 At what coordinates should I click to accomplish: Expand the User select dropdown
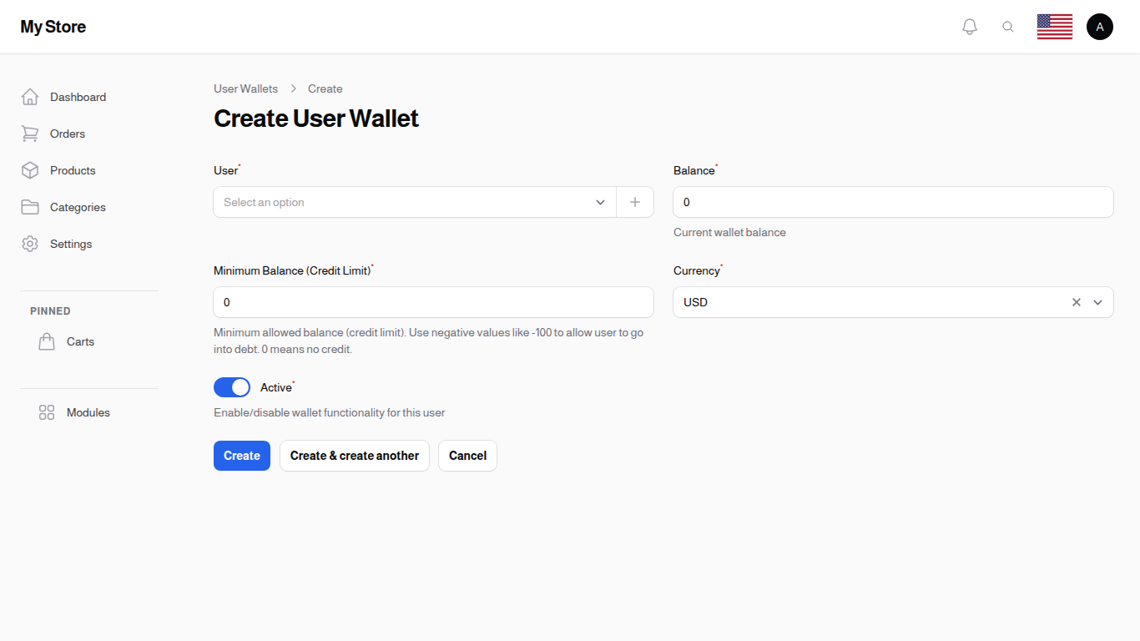click(600, 202)
